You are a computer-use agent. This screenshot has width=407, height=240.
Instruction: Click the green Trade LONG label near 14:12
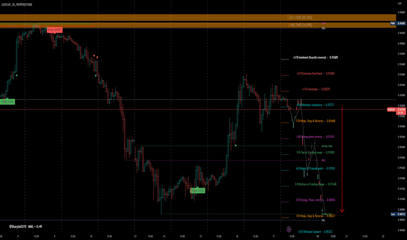[197, 190]
